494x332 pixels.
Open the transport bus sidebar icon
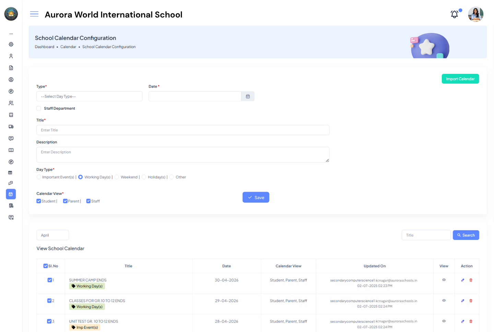coord(11,127)
